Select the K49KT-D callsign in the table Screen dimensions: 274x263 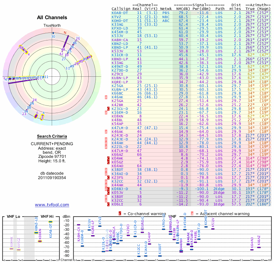click(x=120, y=66)
